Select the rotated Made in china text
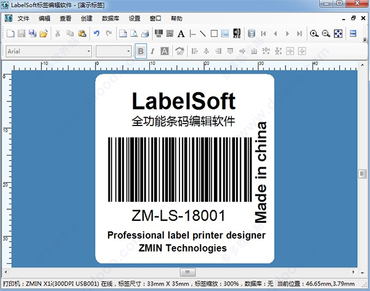 [261, 172]
